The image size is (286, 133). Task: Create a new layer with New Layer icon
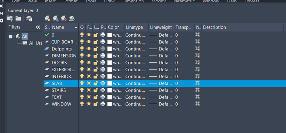[48, 18]
